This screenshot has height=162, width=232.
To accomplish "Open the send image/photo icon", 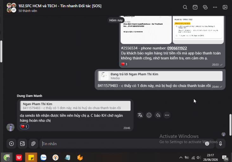I will coord(22,144).
